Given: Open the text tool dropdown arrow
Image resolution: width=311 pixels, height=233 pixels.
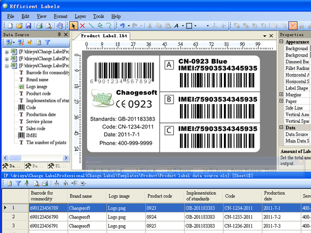Looking at the screenshot, I should pos(182,26).
